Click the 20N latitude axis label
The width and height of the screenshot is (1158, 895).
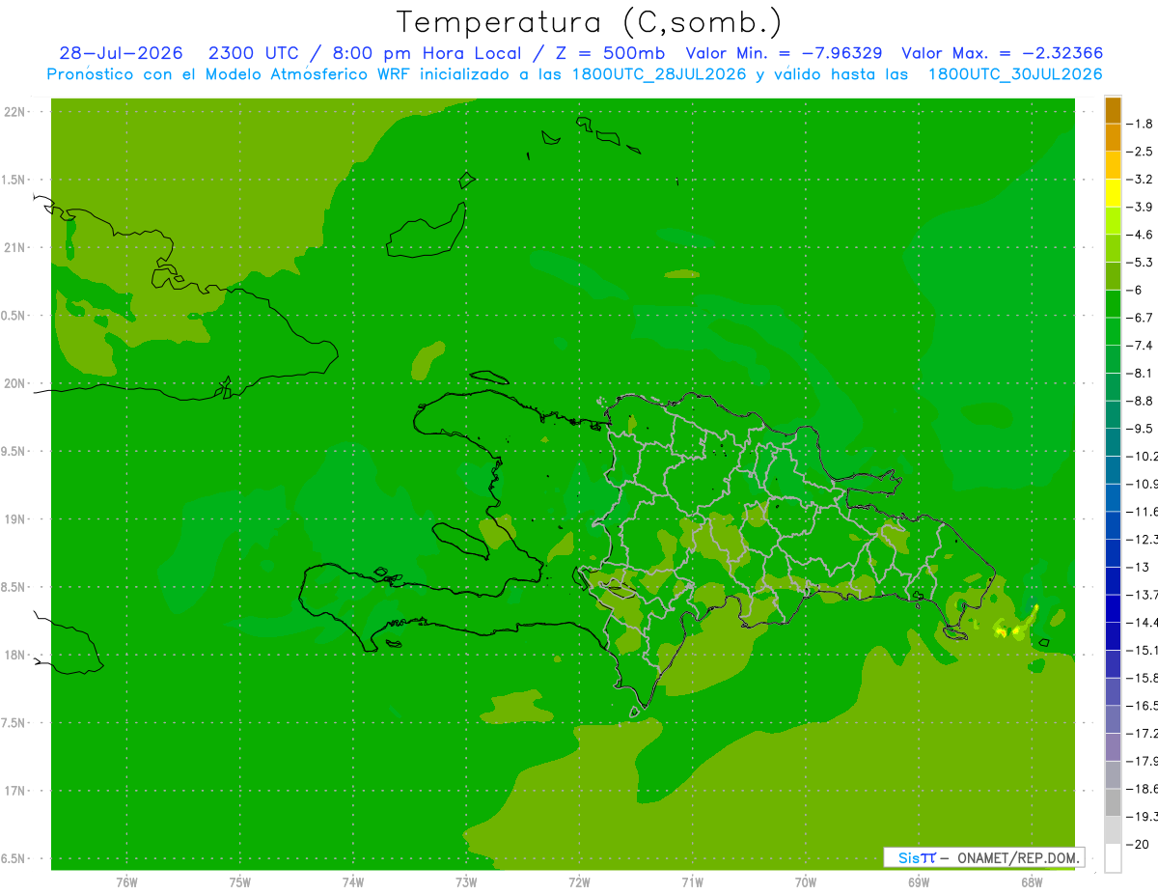[x=16, y=383]
